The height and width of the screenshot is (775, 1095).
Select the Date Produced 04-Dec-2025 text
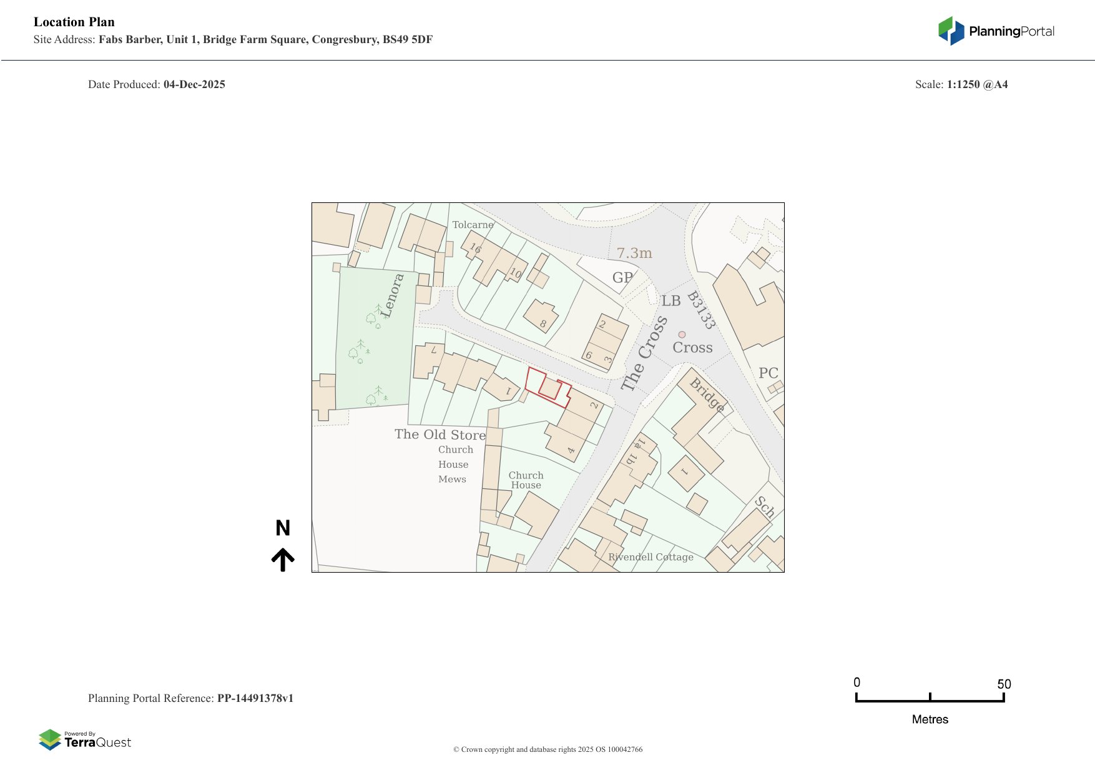tap(157, 84)
